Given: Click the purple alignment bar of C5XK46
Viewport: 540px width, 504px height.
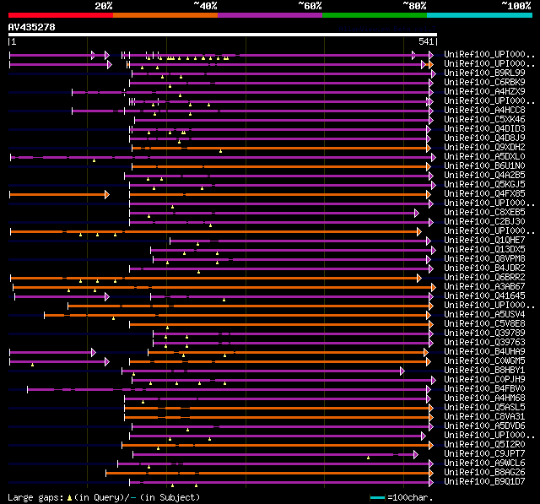Looking at the screenshot, I should tap(283, 120).
